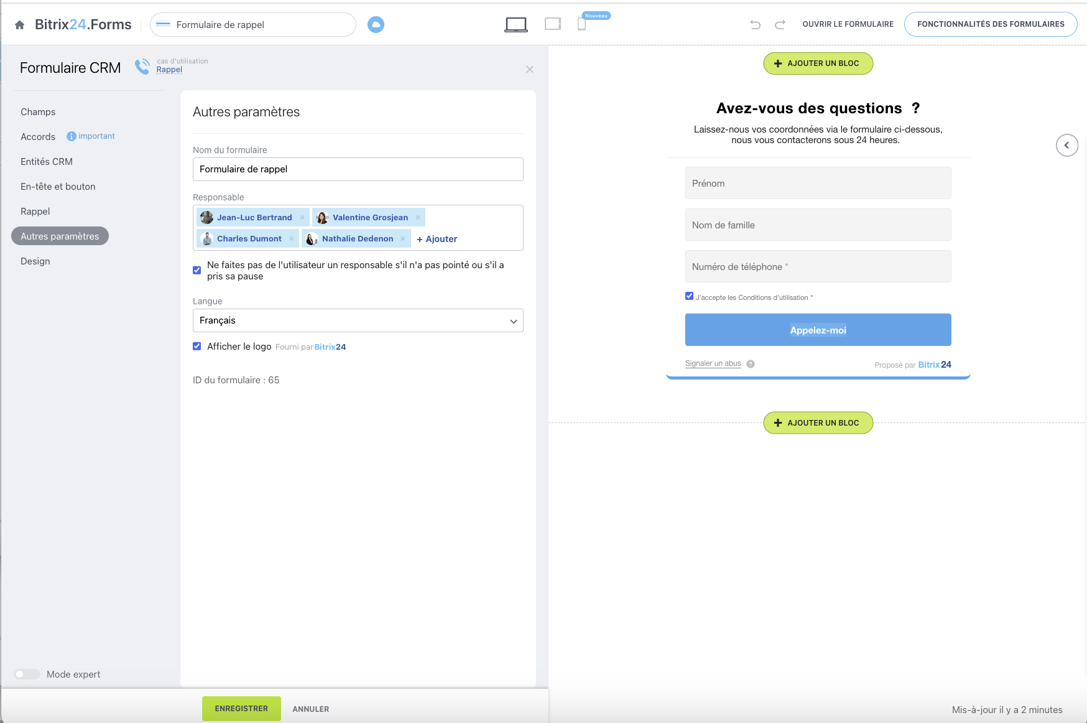Uncheck the Afficher le logo checkbox
The image size is (1087, 723).
[197, 347]
